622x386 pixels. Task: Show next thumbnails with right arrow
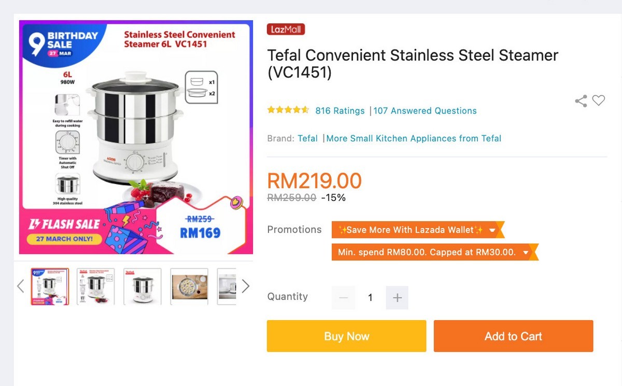(246, 286)
